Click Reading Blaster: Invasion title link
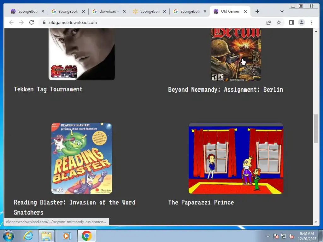This screenshot has width=323, height=242. coord(74,207)
